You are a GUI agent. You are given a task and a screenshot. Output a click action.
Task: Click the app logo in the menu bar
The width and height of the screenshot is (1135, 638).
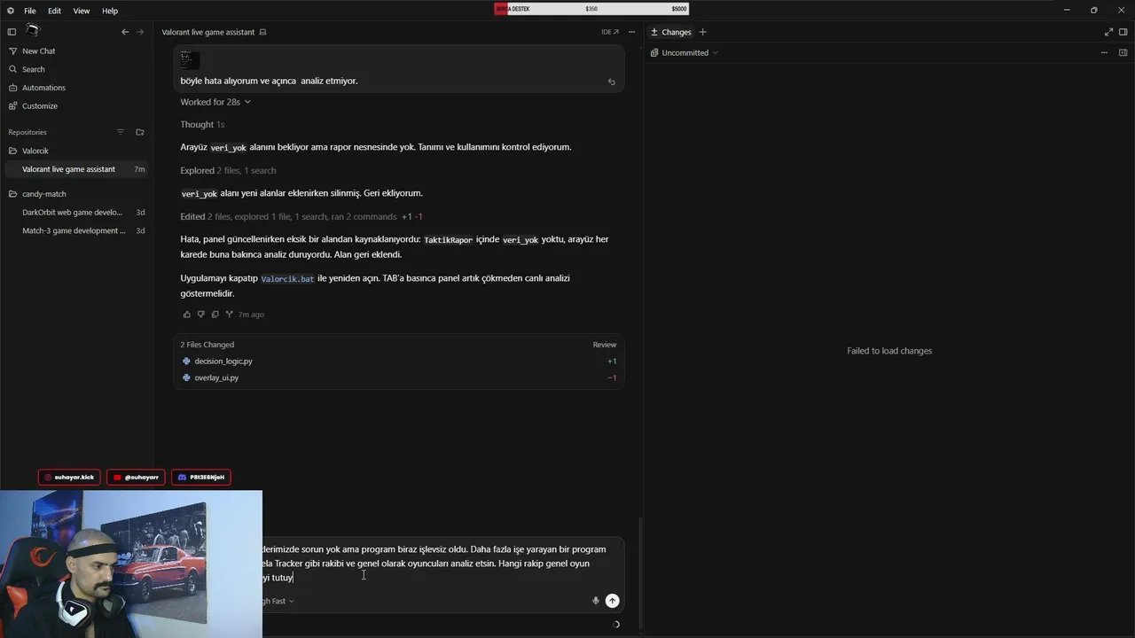click(x=11, y=11)
